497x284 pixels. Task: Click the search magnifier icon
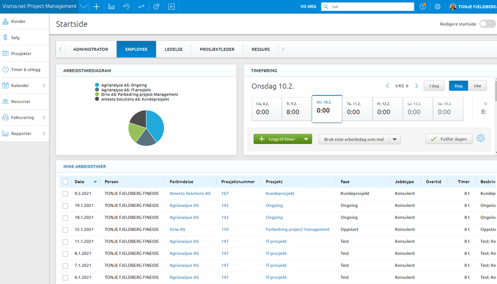326,6
